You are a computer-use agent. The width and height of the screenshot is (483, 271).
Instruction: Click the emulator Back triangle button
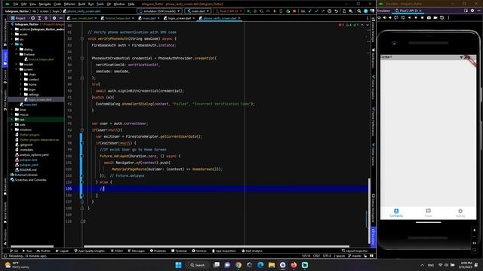(409, 18)
